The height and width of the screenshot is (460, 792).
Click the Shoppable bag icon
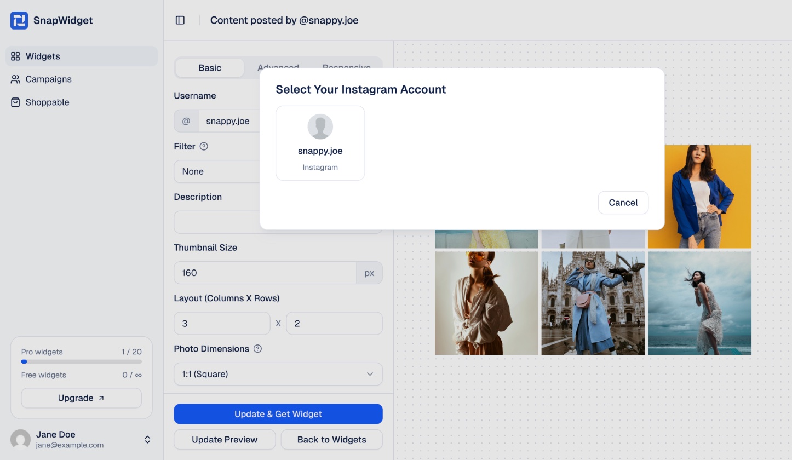point(15,102)
